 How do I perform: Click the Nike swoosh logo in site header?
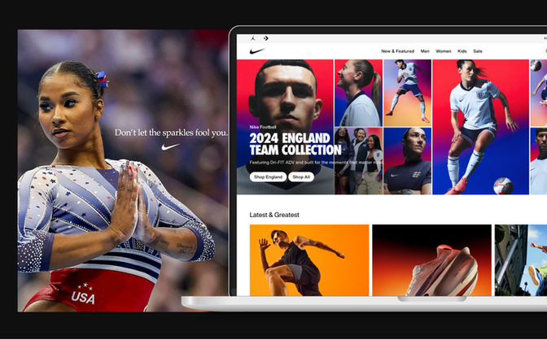pos(257,51)
